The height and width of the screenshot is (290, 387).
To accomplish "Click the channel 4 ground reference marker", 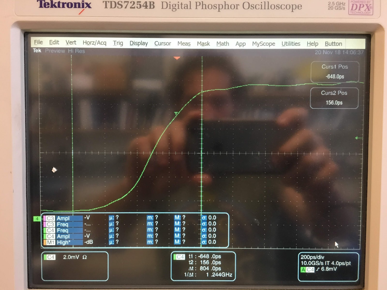I will pyautogui.click(x=37, y=219).
